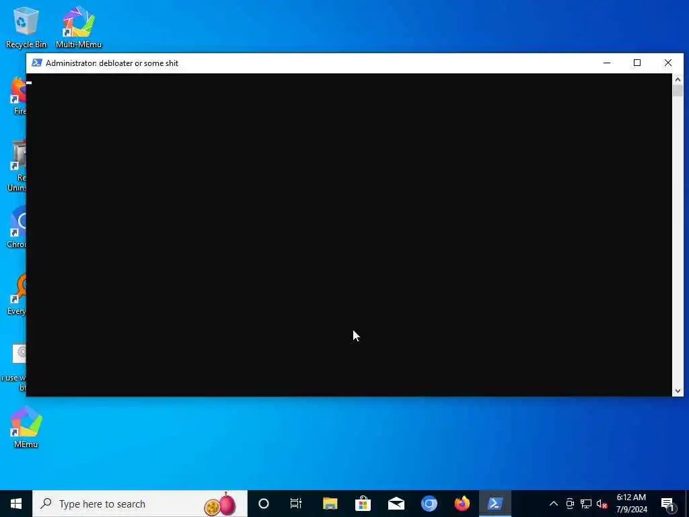The width and height of the screenshot is (689, 517).
Task: Open the network status tray icon
Action: click(586, 504)
